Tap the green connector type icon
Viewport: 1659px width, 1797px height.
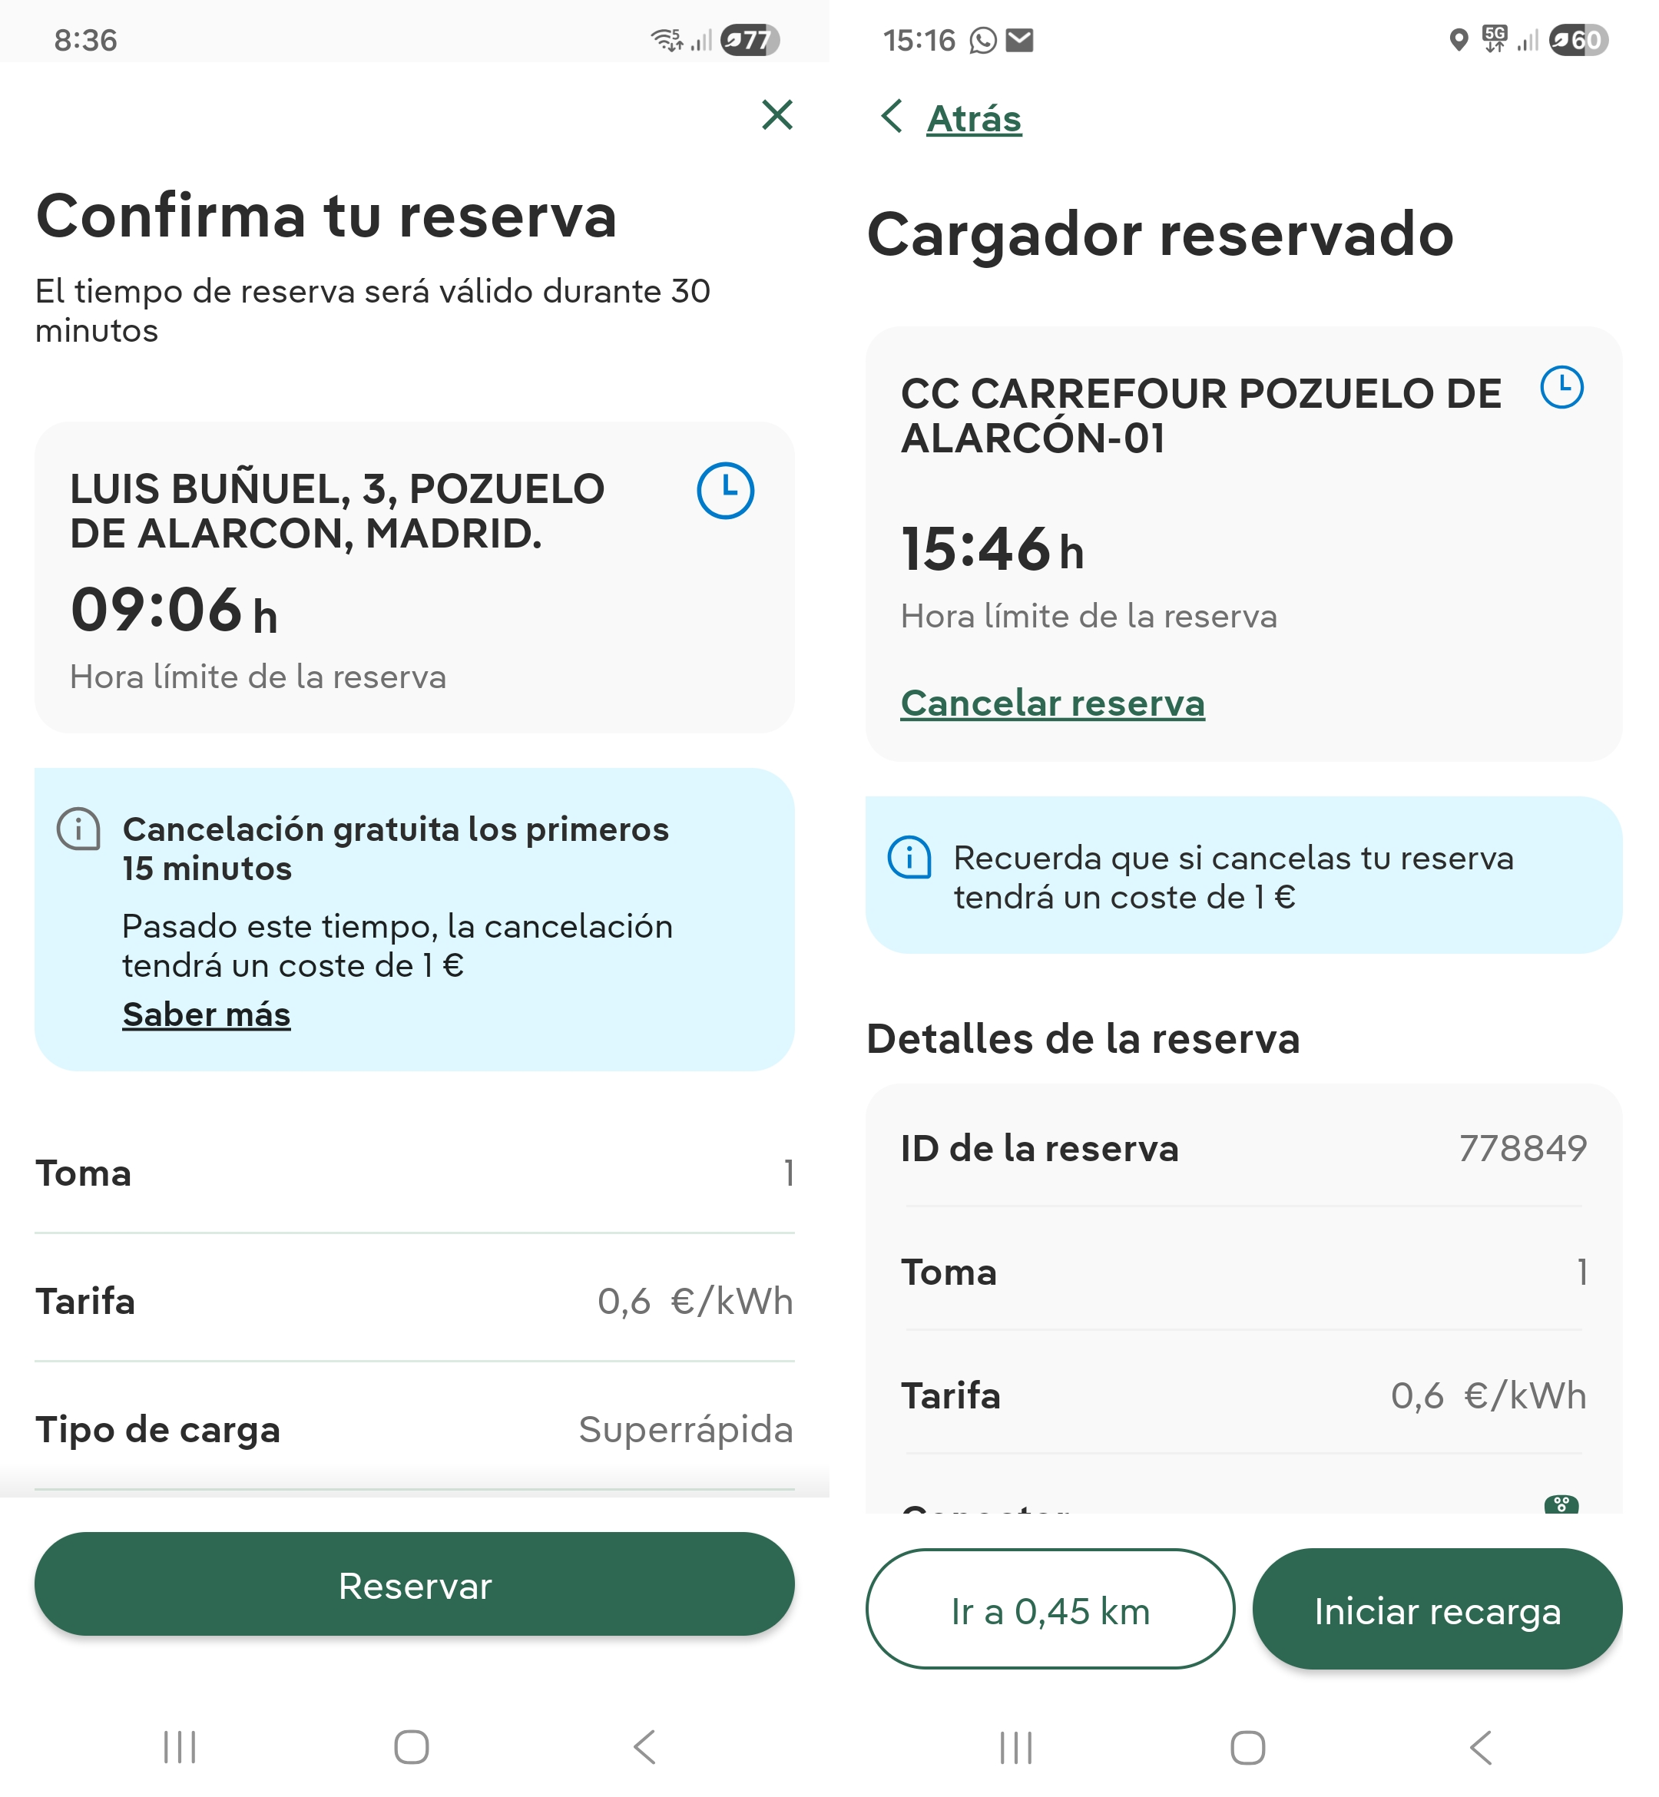coord(1560,1505)
